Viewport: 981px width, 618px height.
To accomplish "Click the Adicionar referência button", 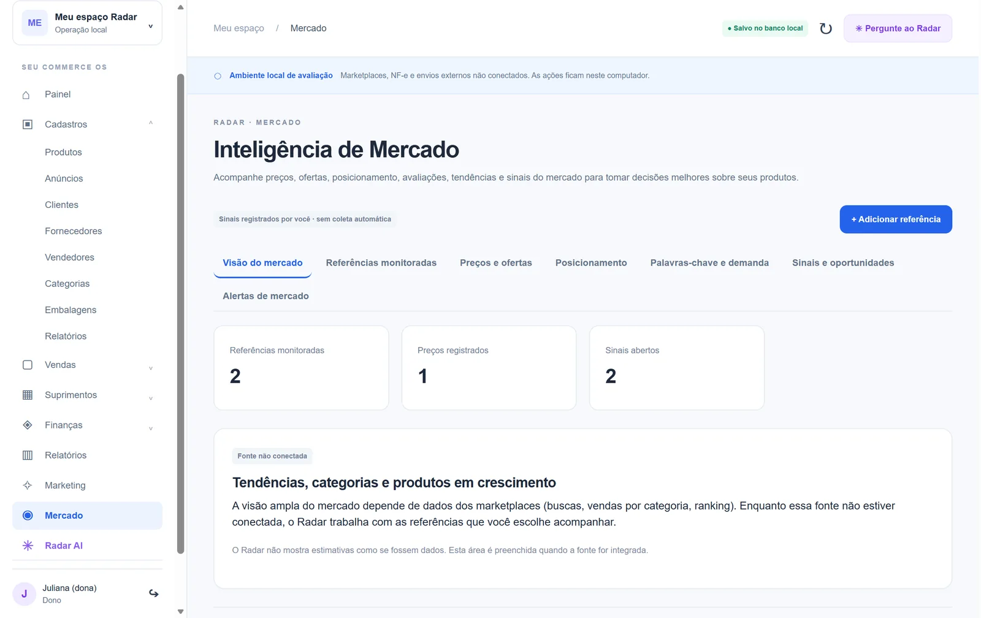I will pyautogui.click(x=896, y=219).
